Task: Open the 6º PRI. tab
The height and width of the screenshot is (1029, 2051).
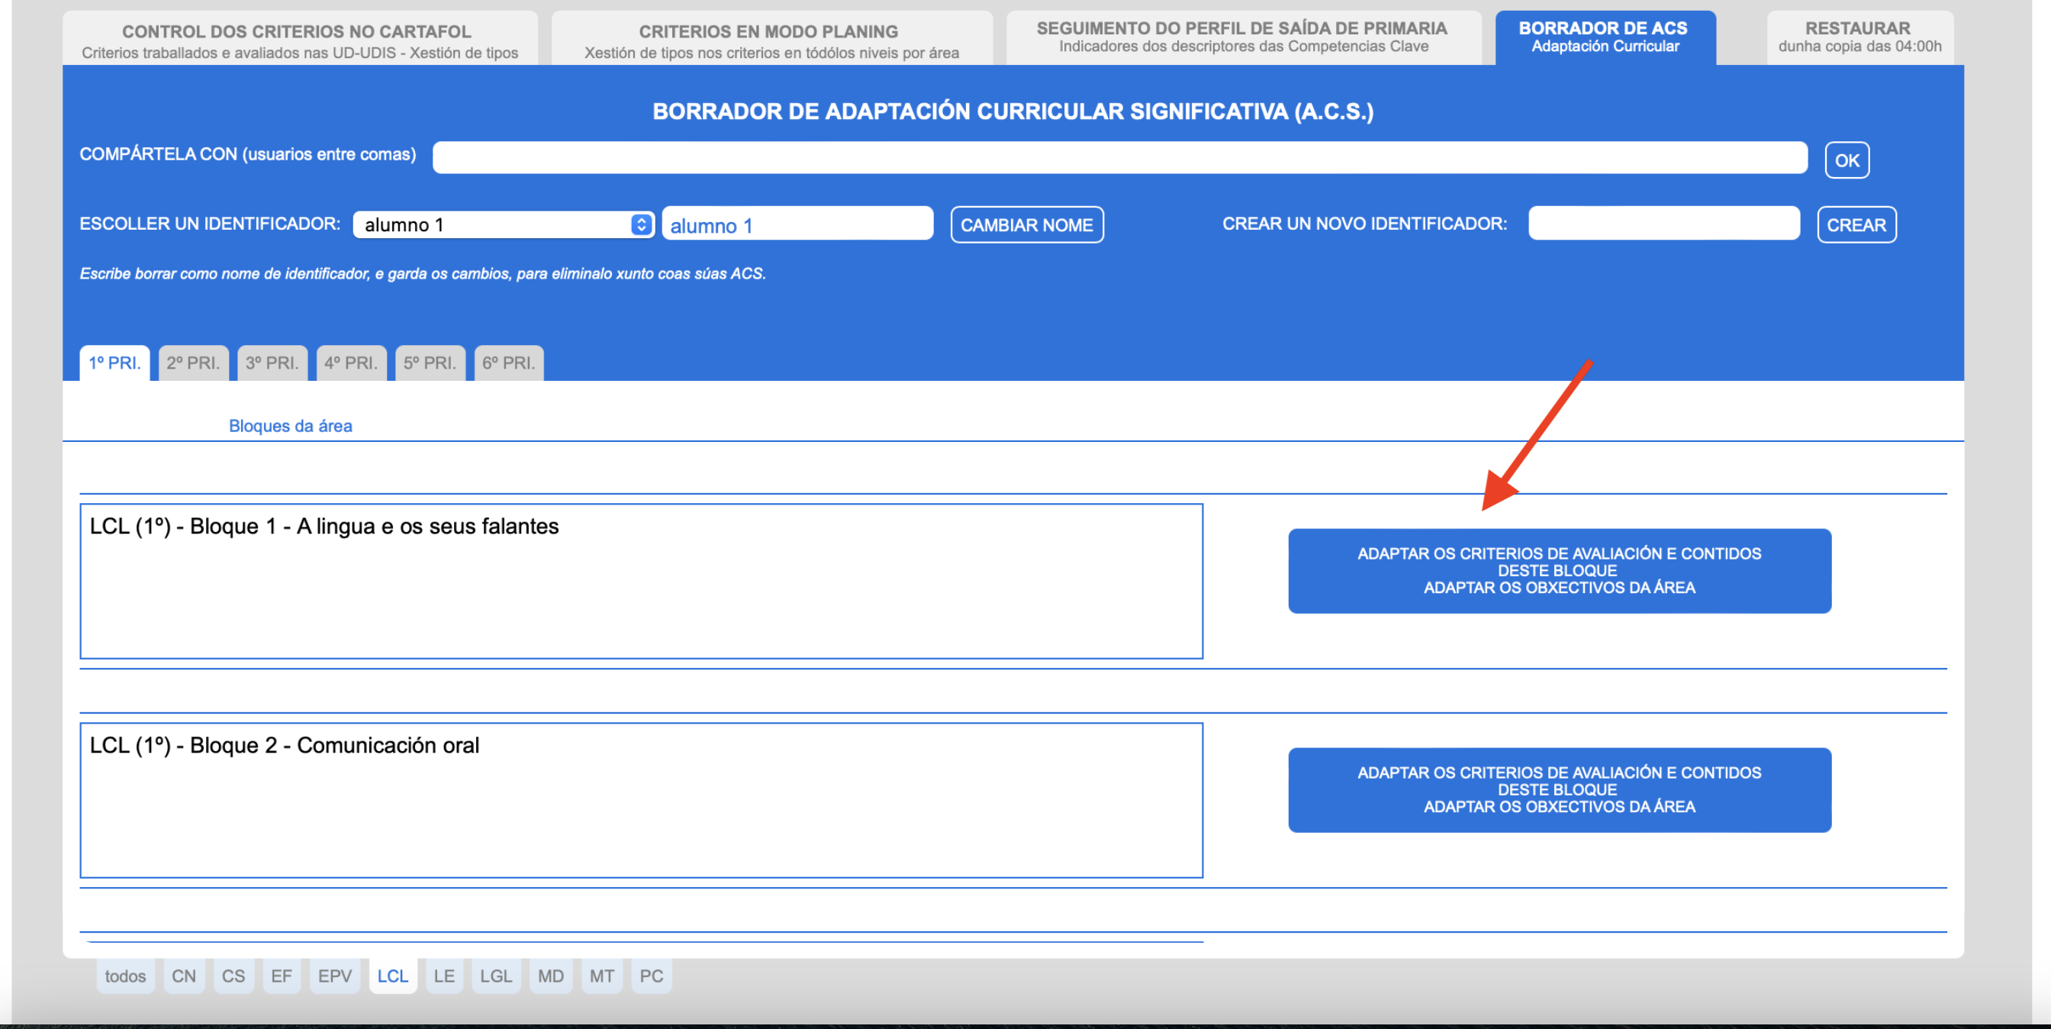Action: [508, 363]
